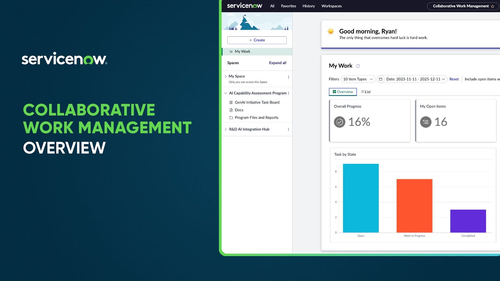Switch to the List view
Viewport: 500px width, 281px height.
tap(366, 91)
